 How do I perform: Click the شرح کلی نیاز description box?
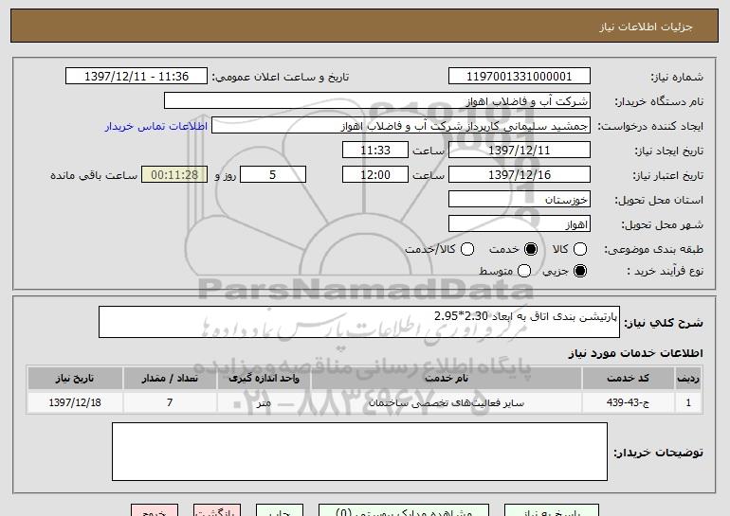pos(359,322)
